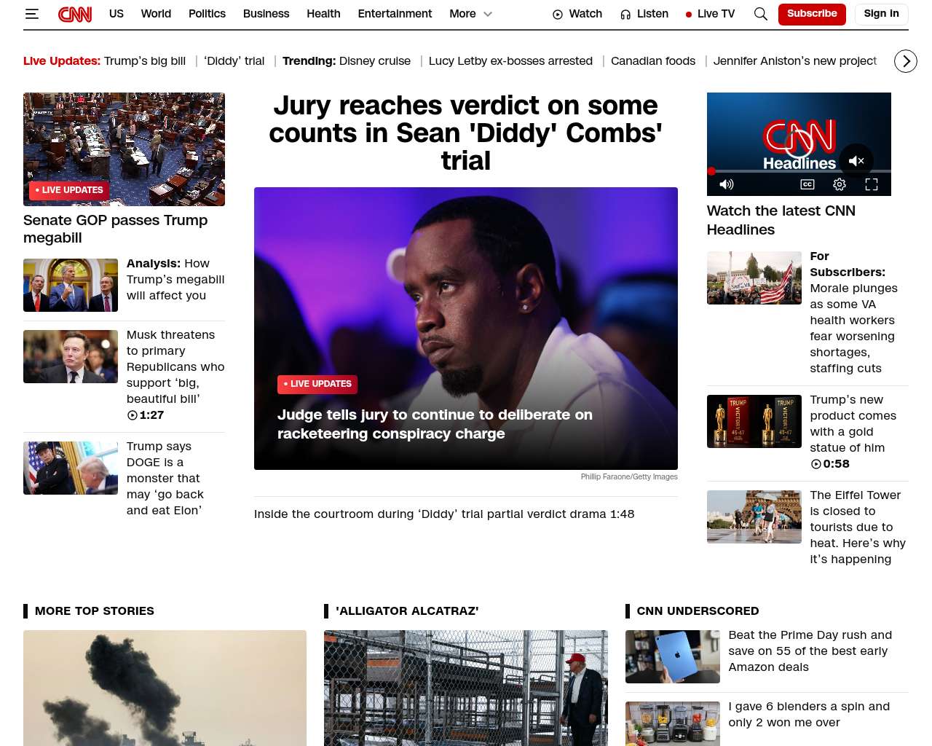The height and width of the screenshot is (746, 932).
Task: Open the Canadian foods trending link
Action: 653,61
